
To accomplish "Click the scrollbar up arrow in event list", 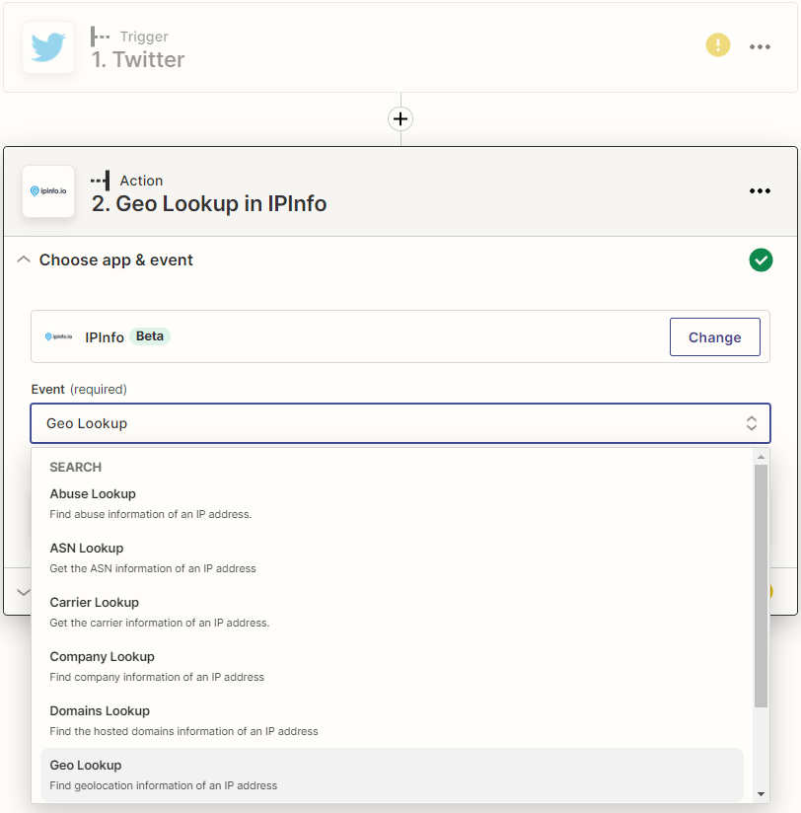I will click(x=761, y=457).
